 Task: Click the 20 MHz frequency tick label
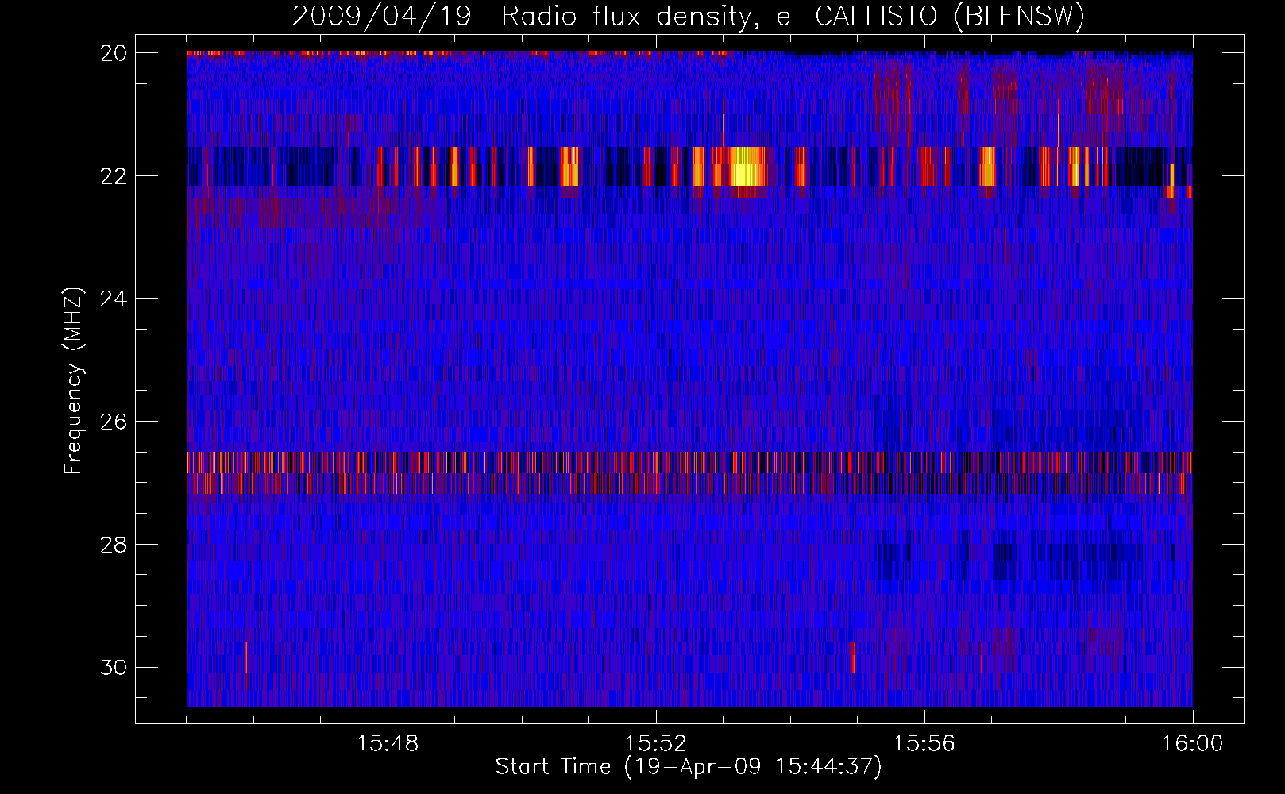(x=114, y=53)
